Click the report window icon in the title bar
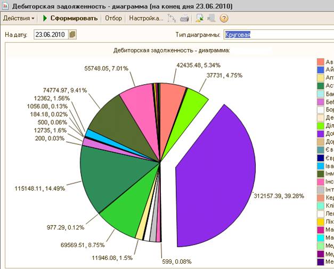334x269 pixels. pos(5,6)
